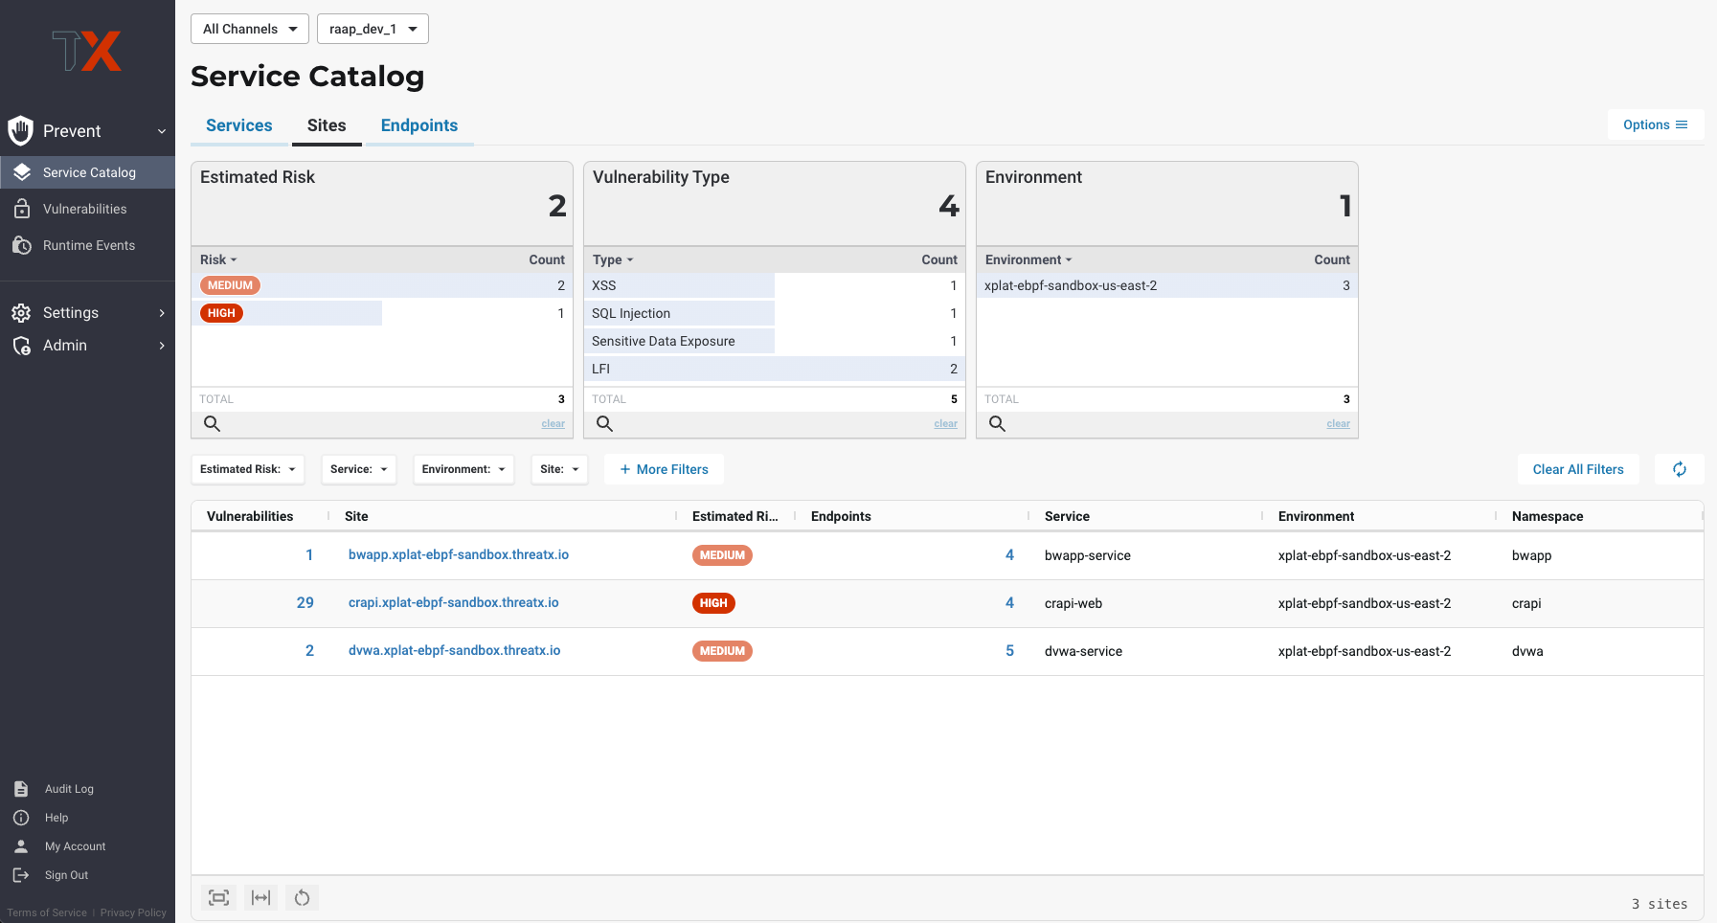Click the Runtime Events icon
This screenshot has width=1717, height=923.
[22, 245]
